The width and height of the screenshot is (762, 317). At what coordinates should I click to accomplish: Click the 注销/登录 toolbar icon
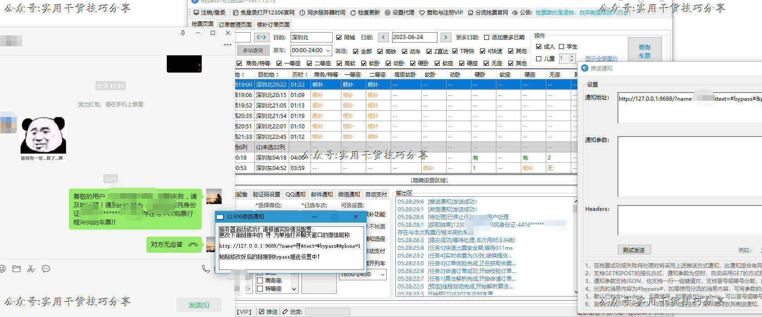point(196,13)
